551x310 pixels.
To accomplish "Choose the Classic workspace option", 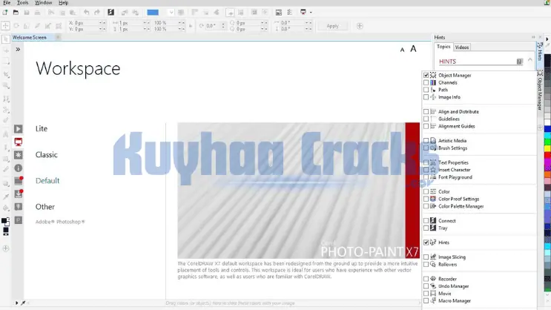I will click(x=46, y=155).
